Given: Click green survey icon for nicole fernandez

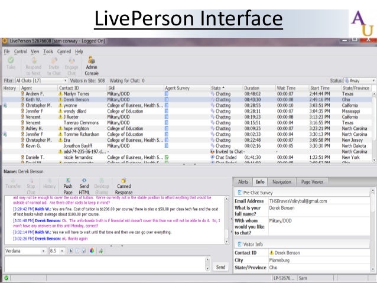Looking at the screenshot, I should [167, 157].
